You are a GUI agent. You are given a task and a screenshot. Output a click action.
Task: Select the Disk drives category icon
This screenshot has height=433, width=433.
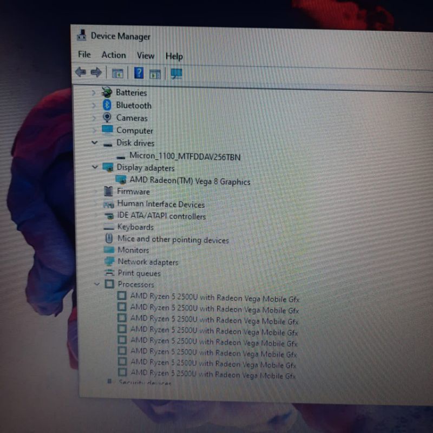(x=107, y=144)
